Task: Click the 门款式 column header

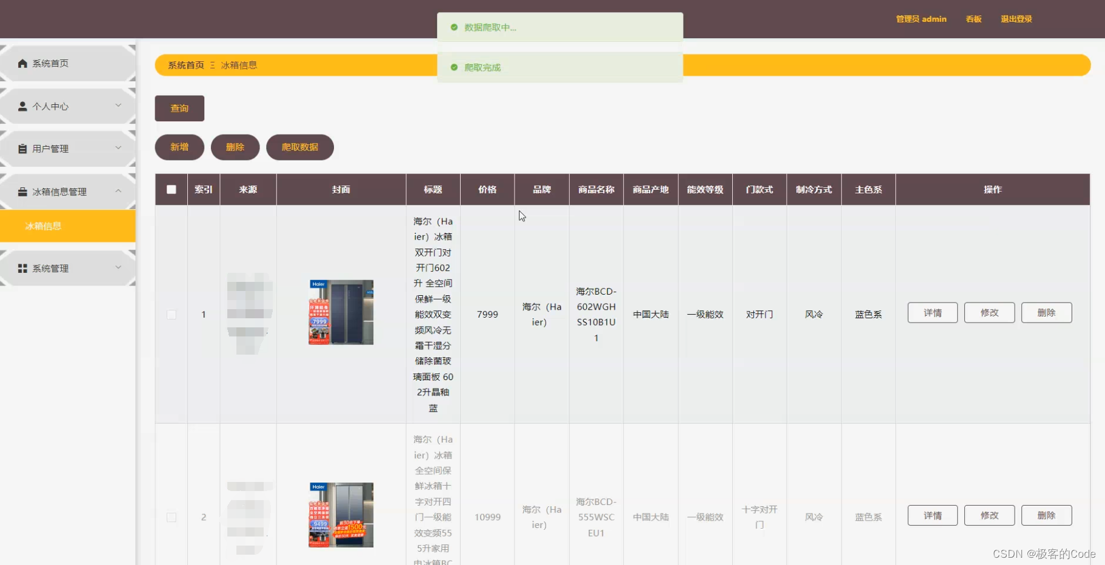Action: click(x=759, y=189)
